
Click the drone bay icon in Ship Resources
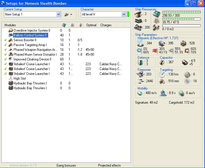pyautogui.click(x=156, y=28)
